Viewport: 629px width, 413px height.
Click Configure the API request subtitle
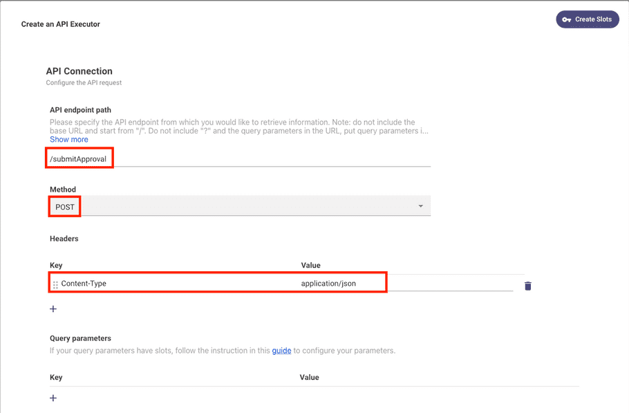[84, 83]
